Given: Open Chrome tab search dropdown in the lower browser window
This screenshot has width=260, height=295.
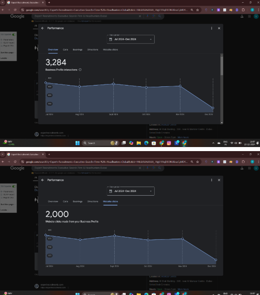Looking at the screenshot, I should pyautogui.click(x=2, y=154).
